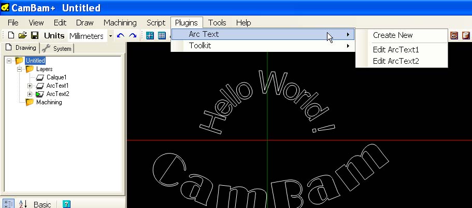Image resolution: width=472 pixels, height=208 pixels.
Task: Click the Machining folder icon
Action: 30,102
